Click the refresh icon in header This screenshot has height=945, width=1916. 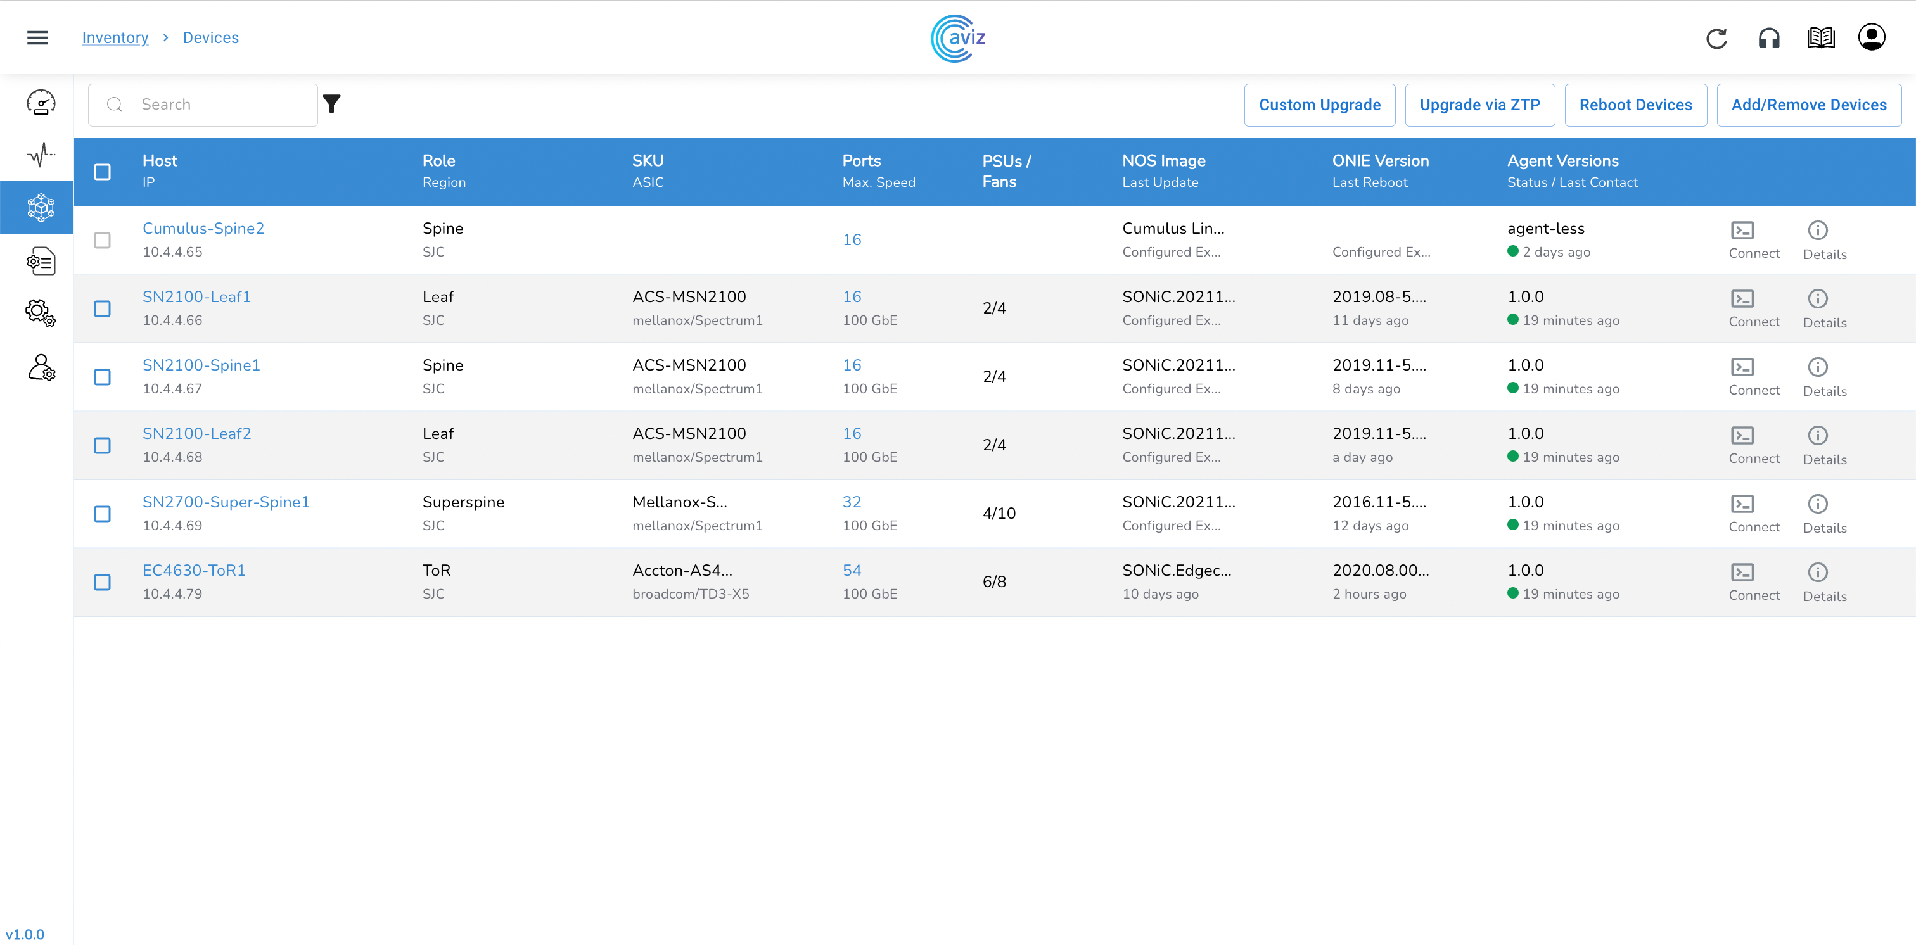[1716, 38]
